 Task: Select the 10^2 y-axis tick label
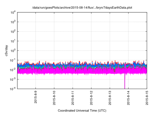point(13,32)
